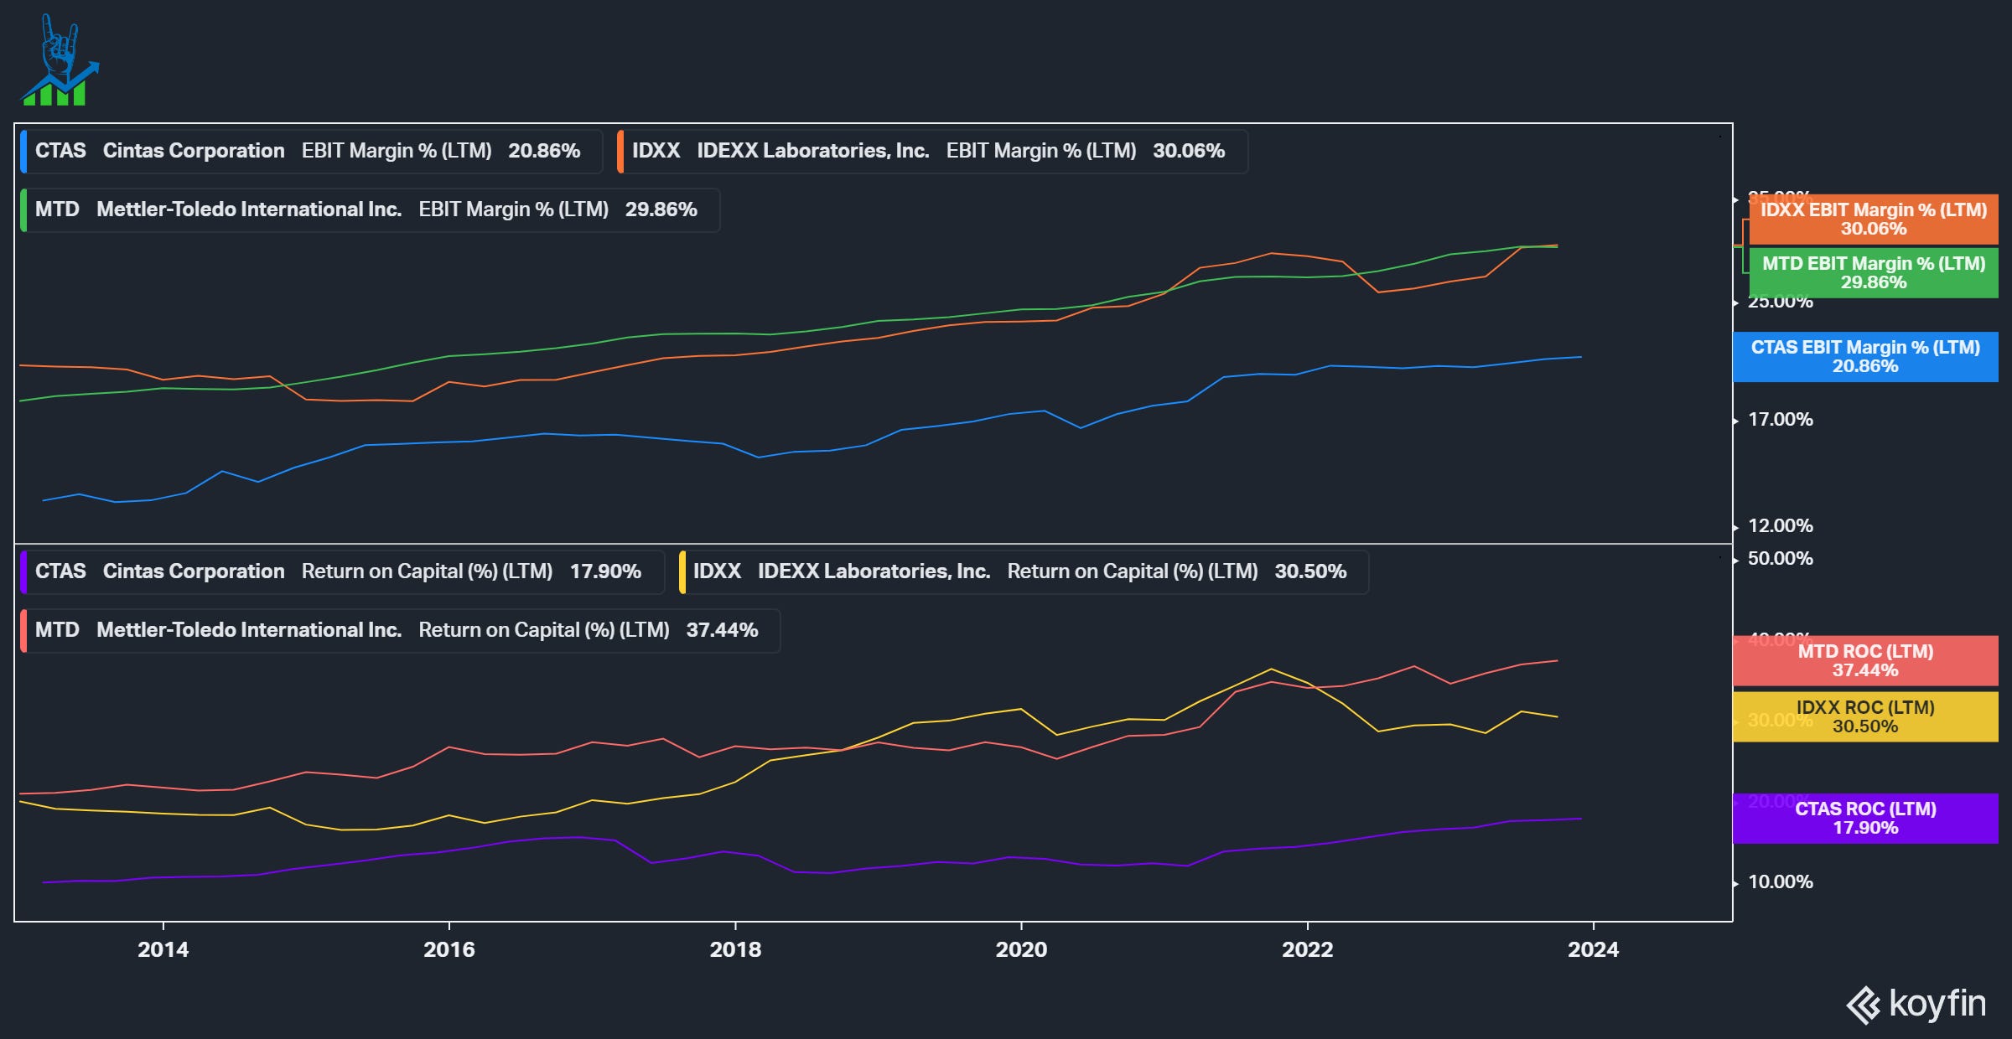Click the 37.44% value in MTD ROC legend
Image resolution: width=2012 pixels, height=1039 pixels.
[x=722, y=631]
